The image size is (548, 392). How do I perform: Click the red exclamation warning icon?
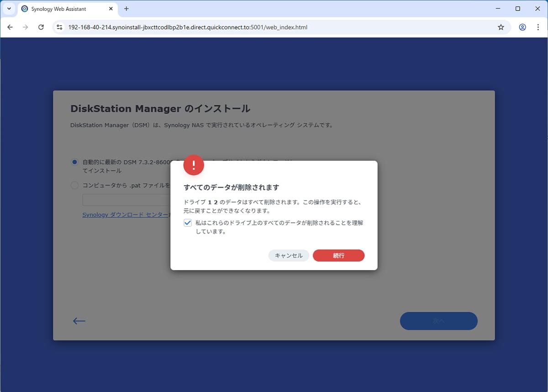(x=194, y=165)
